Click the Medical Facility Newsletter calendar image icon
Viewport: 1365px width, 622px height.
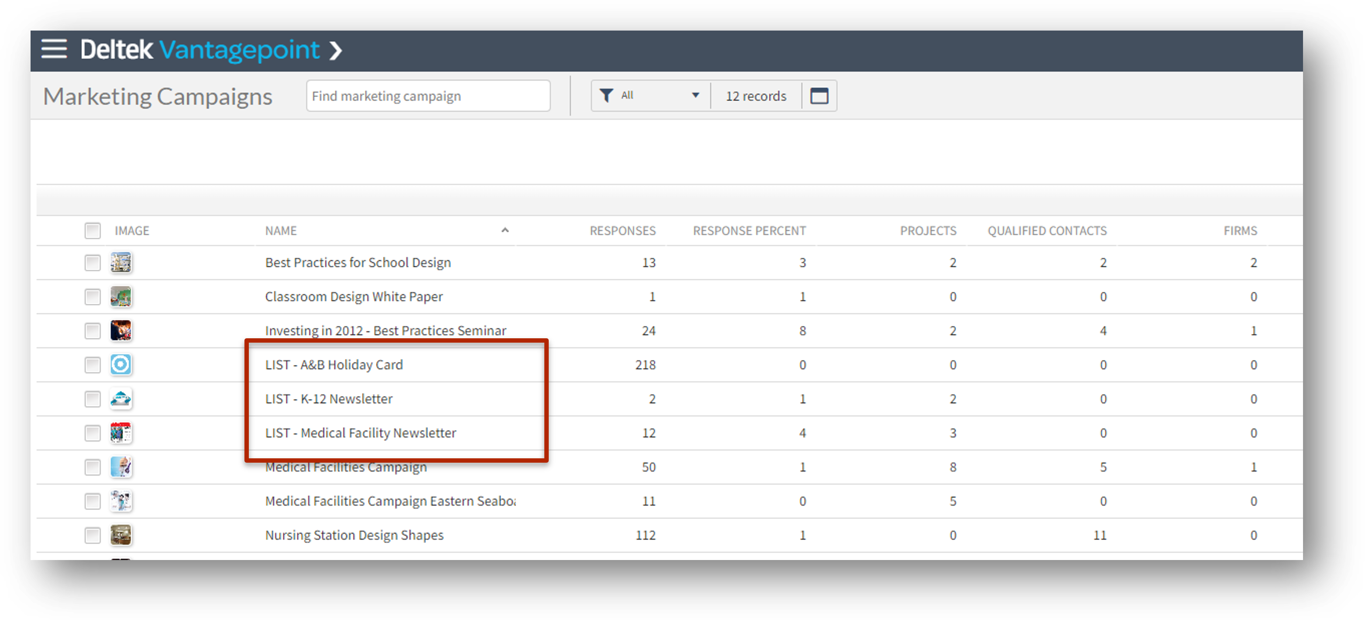tap(121, 433)
